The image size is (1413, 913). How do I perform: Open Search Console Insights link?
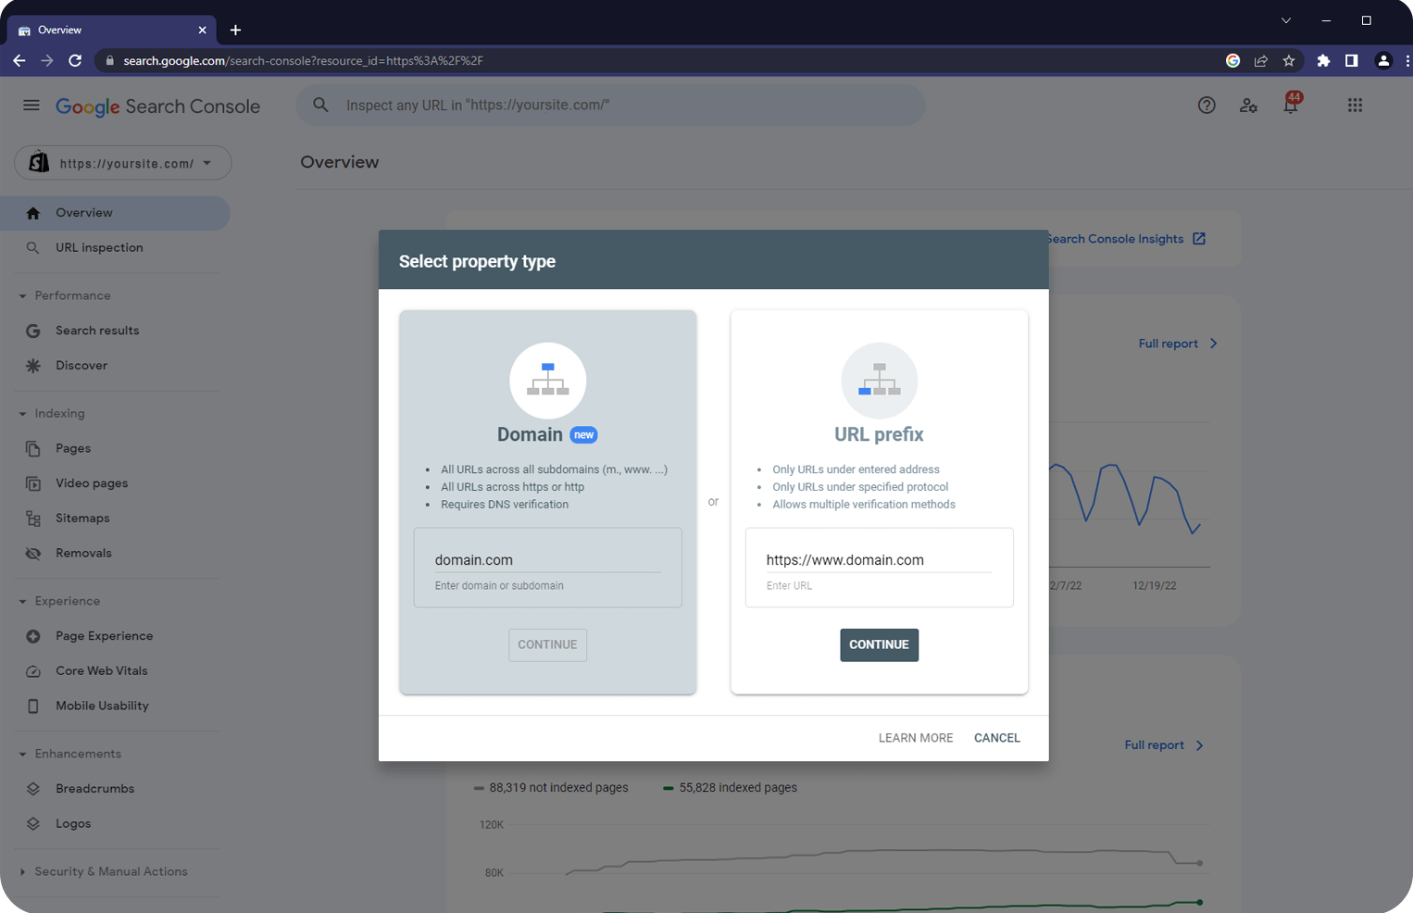1126,239
